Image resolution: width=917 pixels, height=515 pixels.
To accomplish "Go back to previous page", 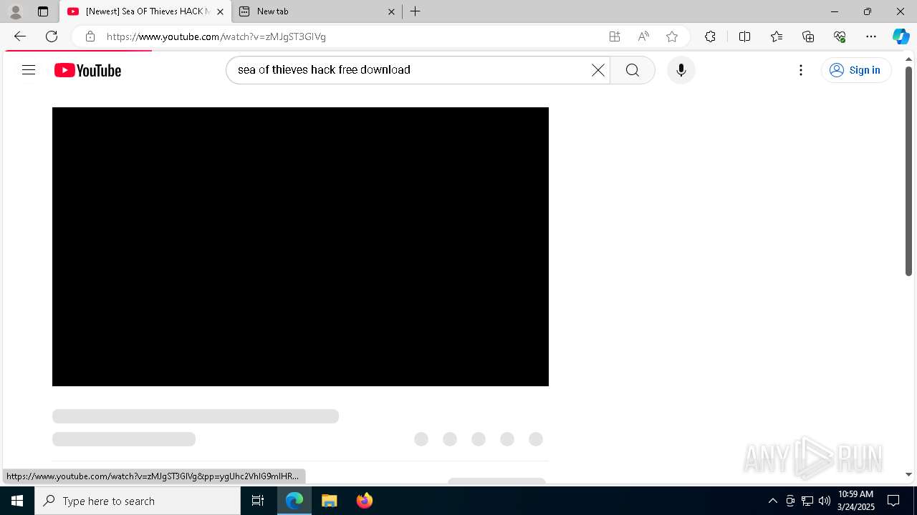I will [20, 36].
